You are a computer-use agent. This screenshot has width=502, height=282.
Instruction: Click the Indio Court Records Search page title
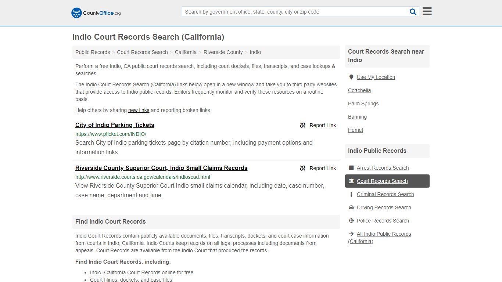point(148,37)
